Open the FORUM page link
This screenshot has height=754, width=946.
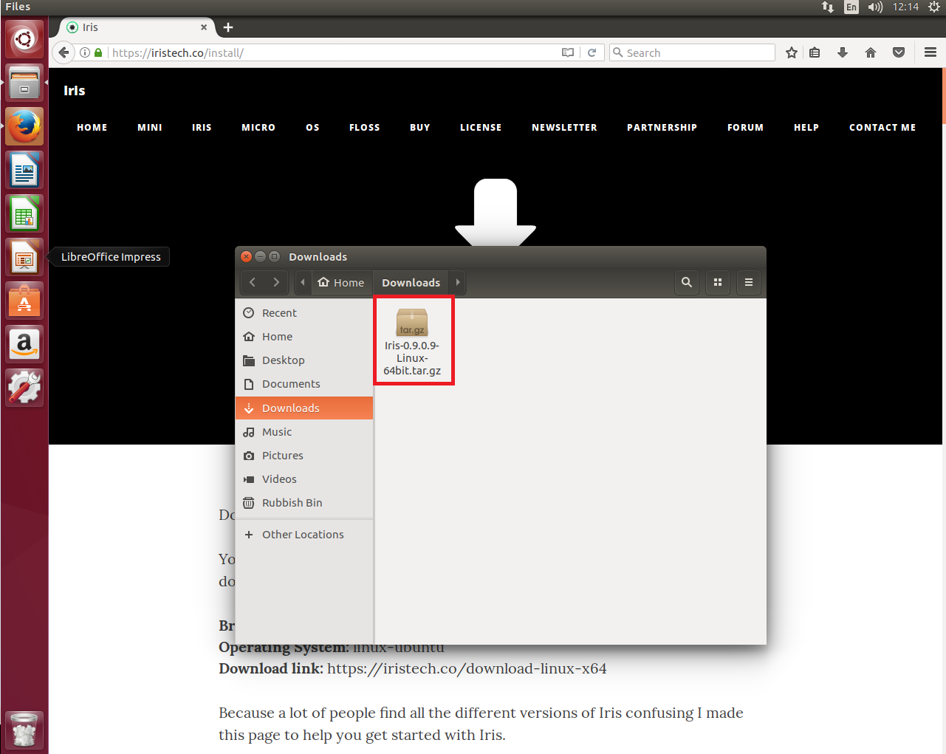pyautogui.click(x=746, y=128)
